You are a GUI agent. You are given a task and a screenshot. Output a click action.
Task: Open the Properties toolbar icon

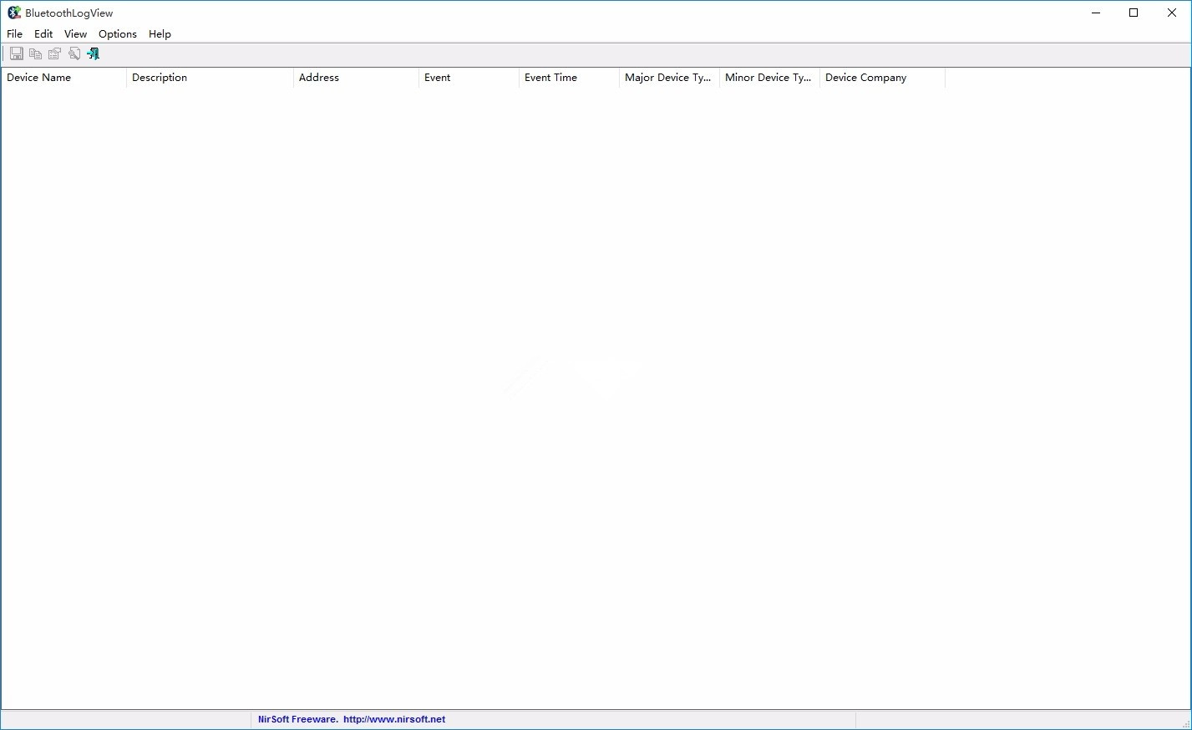pyautogui.click(x=54, y=53)
